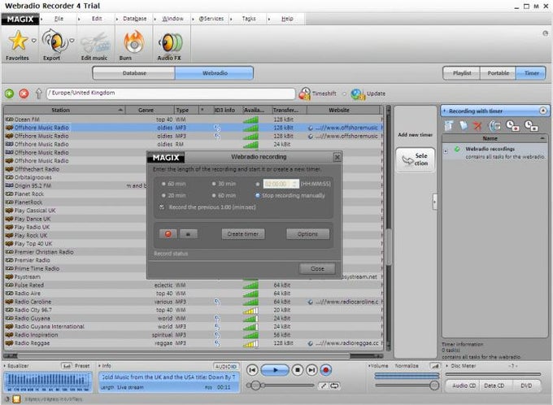553x405 pixels.
Task: Select the custom HH:MM:SS length radio
Action: point(258,184)
